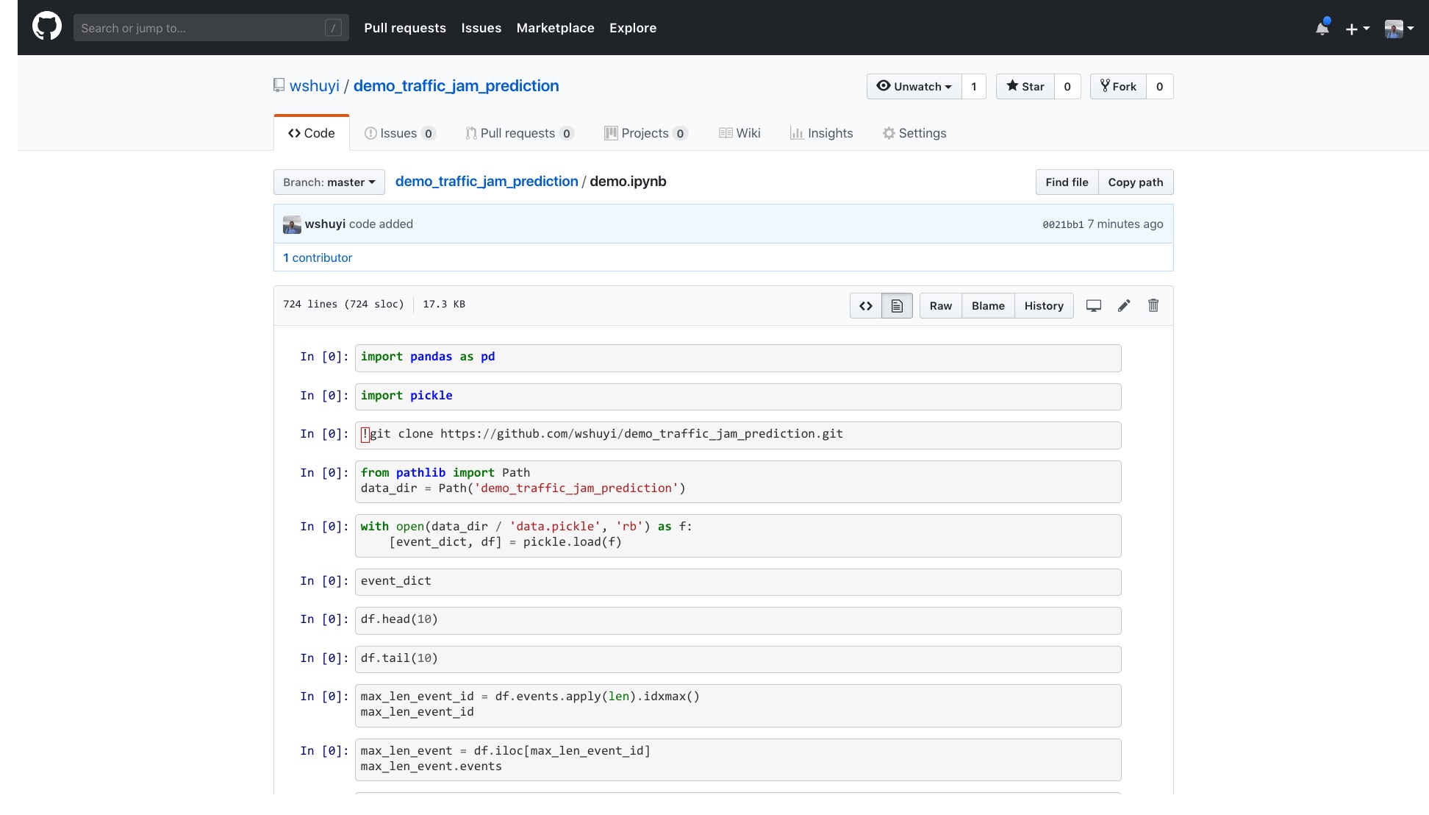Switch to the Code tab

(312, 133)
